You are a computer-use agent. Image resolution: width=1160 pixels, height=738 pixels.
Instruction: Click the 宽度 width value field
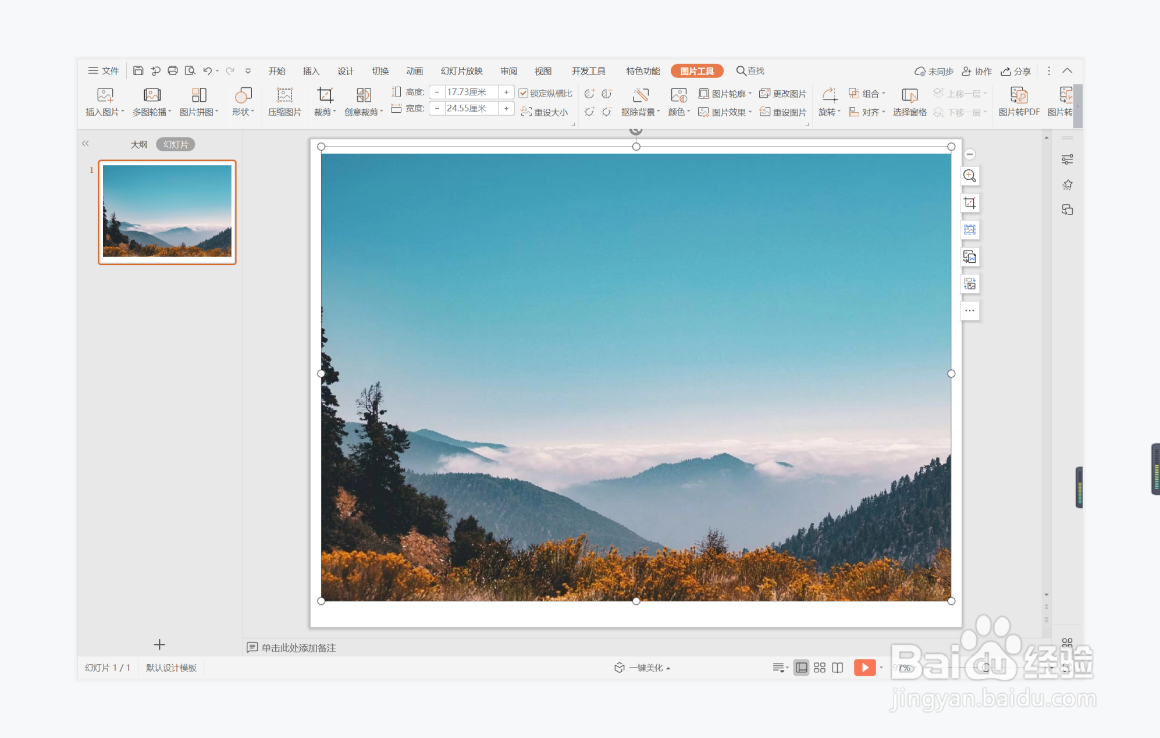click(472, 108)
